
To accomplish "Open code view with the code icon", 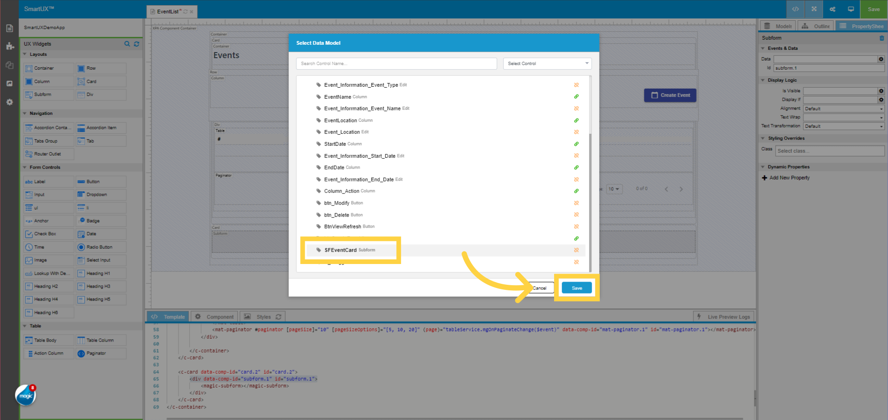I will click(795, 9).
